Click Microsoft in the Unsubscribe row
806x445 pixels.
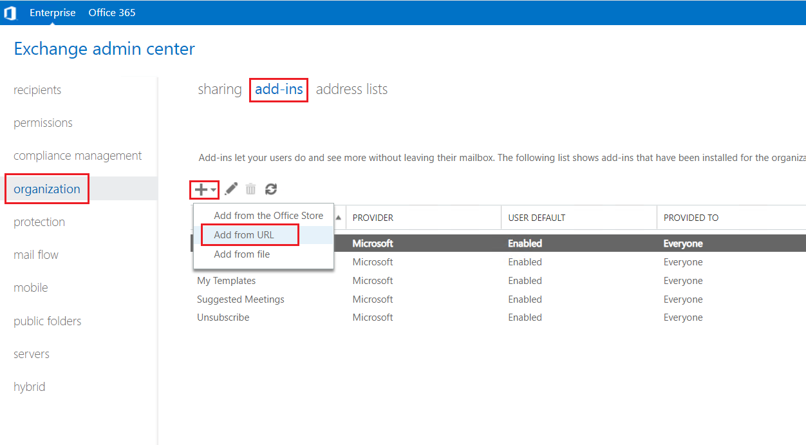coord(373,317)
